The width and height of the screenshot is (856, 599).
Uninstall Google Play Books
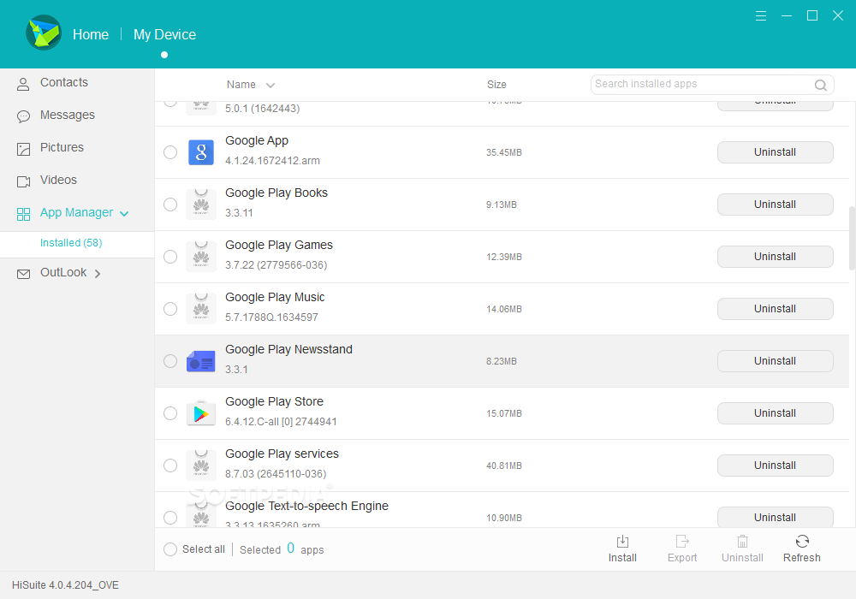click(776, 205)
